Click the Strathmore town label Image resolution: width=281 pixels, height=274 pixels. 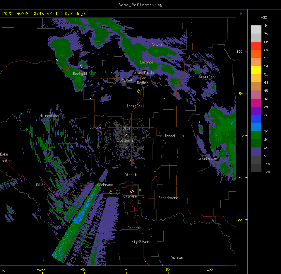pos(168,198)
